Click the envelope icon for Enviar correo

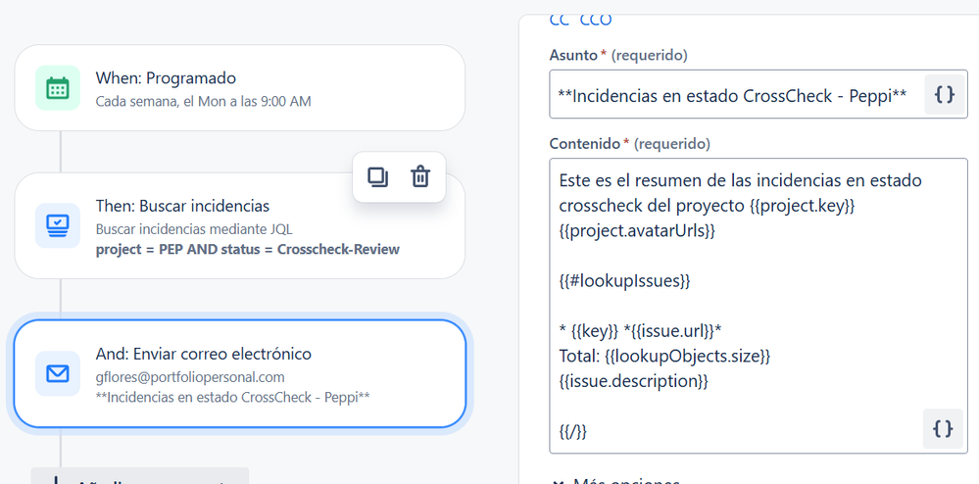point(58,373)
